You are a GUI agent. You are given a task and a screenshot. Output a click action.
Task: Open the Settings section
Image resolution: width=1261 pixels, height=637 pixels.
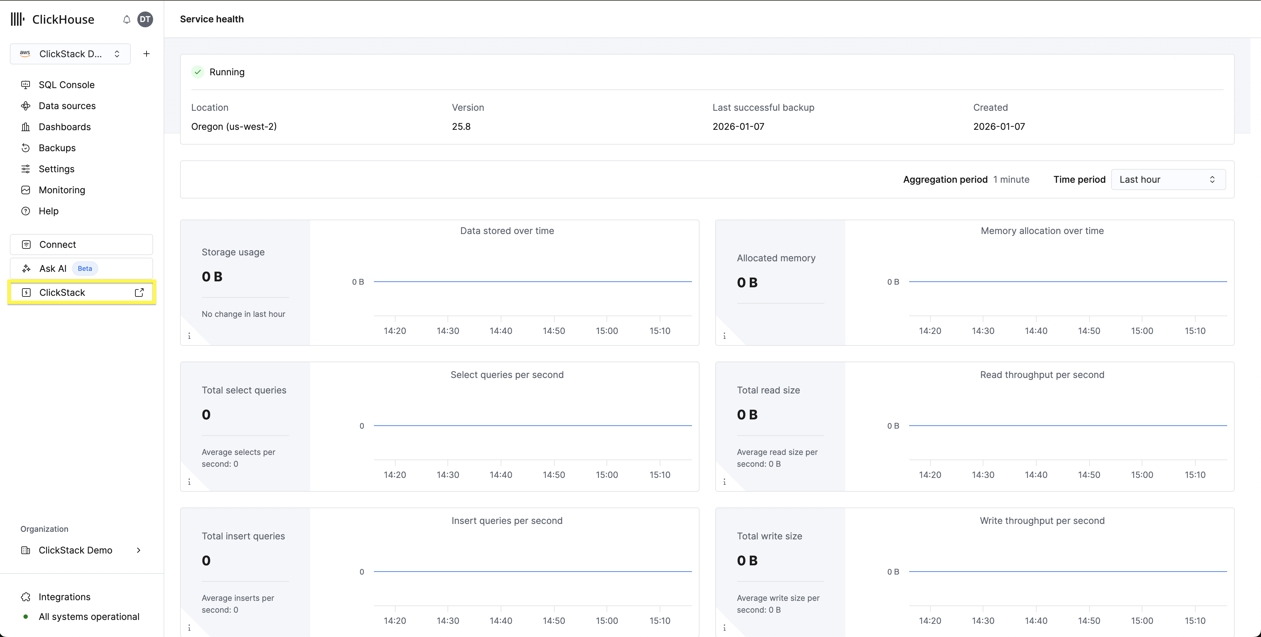tap(56, 168)
